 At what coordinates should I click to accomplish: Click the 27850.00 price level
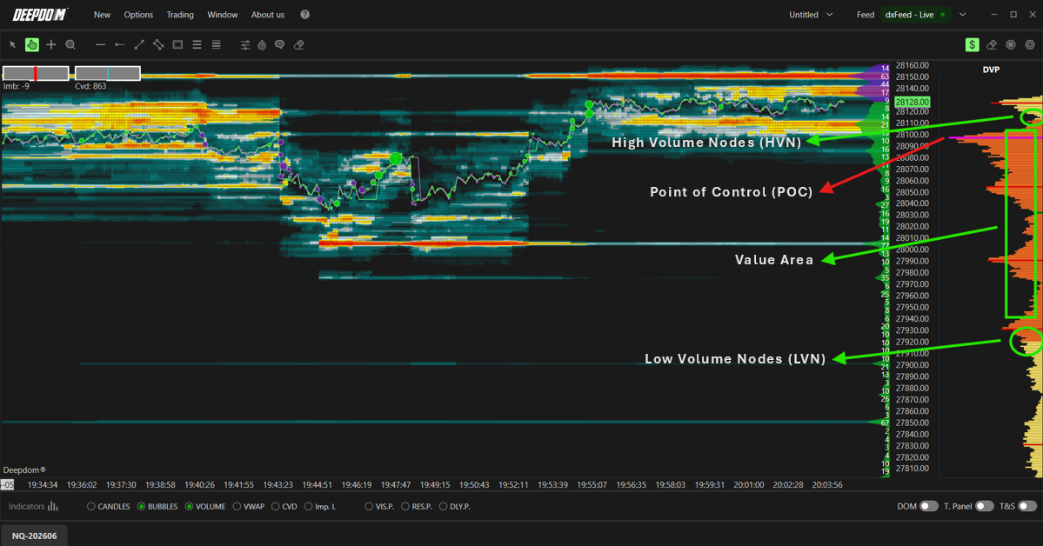point(912,423)
